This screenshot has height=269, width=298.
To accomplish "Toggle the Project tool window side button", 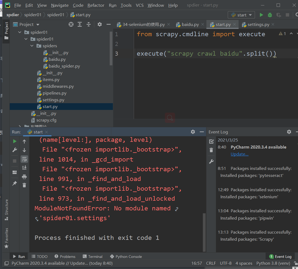I will click(x=6, y=31).
